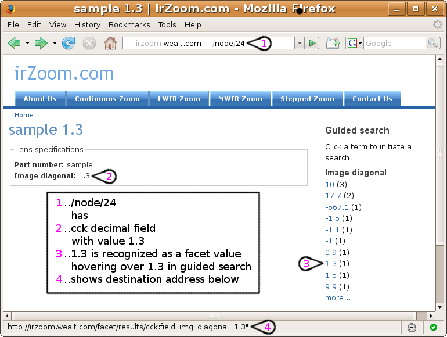Open the Forward button history dropdown
Image resolution: width=447 pixels, height=337 pixels.
55,44
